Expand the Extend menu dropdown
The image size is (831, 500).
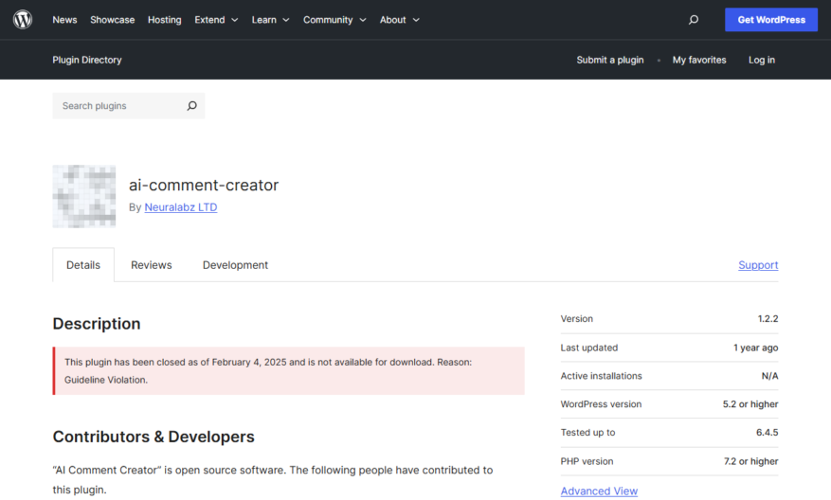click(x=216, y=20)
